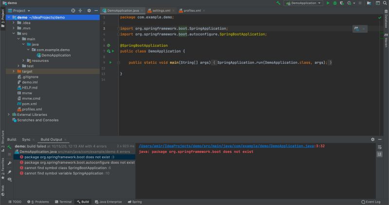Viewport: 389px width, 205px height.
Task: Click the DemoApplication.java file path link in the output
Action: point(226,146)
